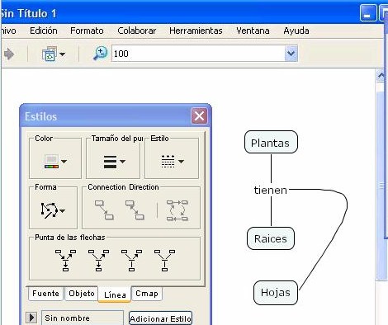Open the line style dash dropdown
This screenshot has height=325, width=388.
173,162
